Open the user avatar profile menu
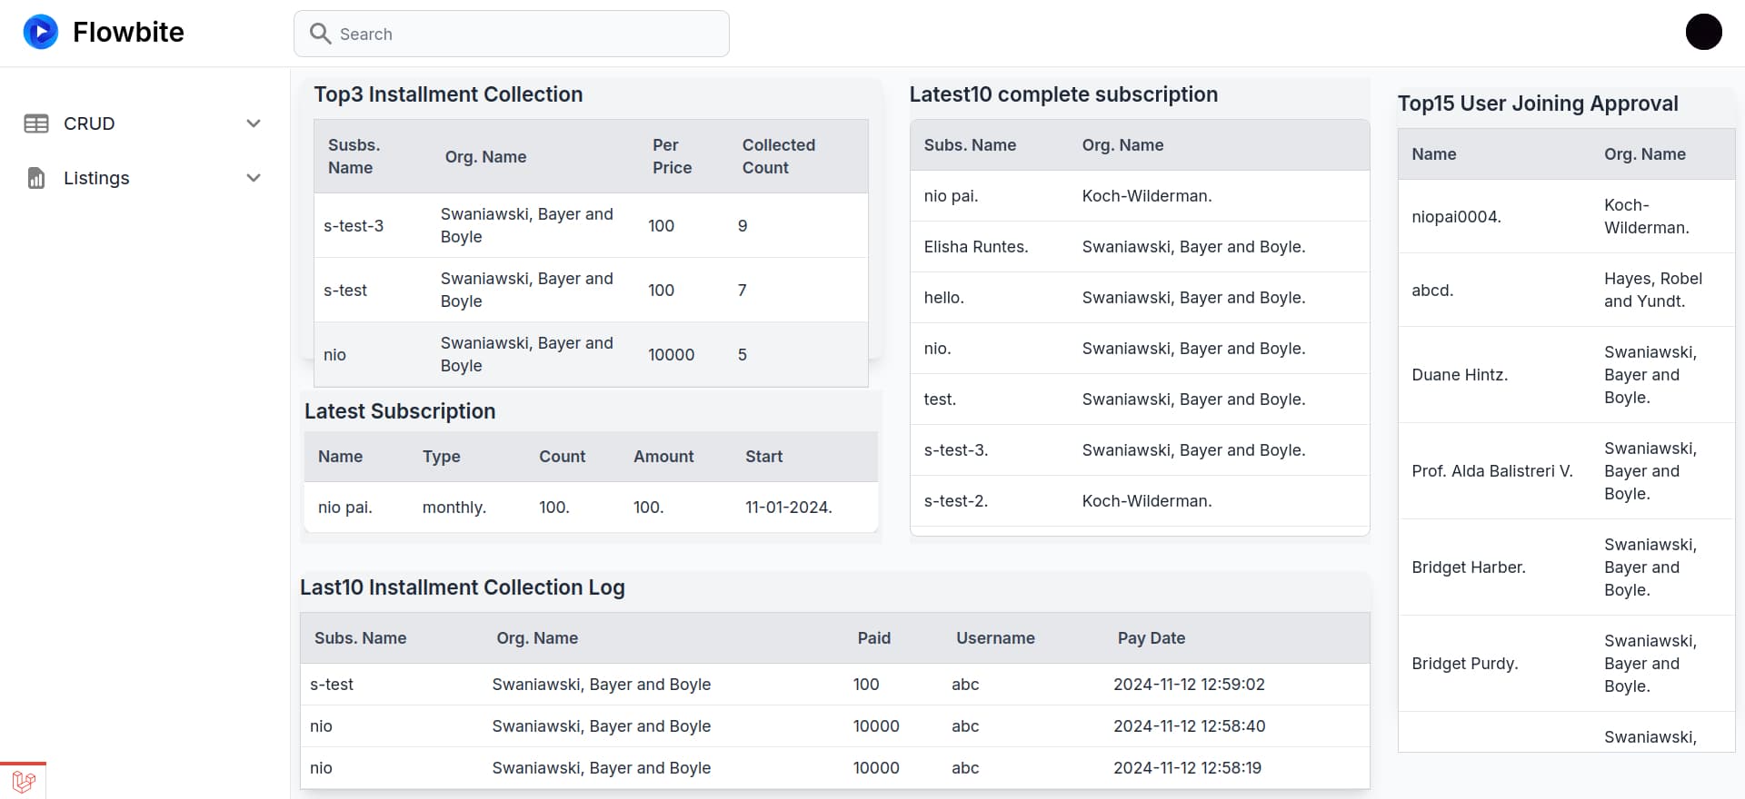The image size is (1745, 799). click(x=1703, y=33)
